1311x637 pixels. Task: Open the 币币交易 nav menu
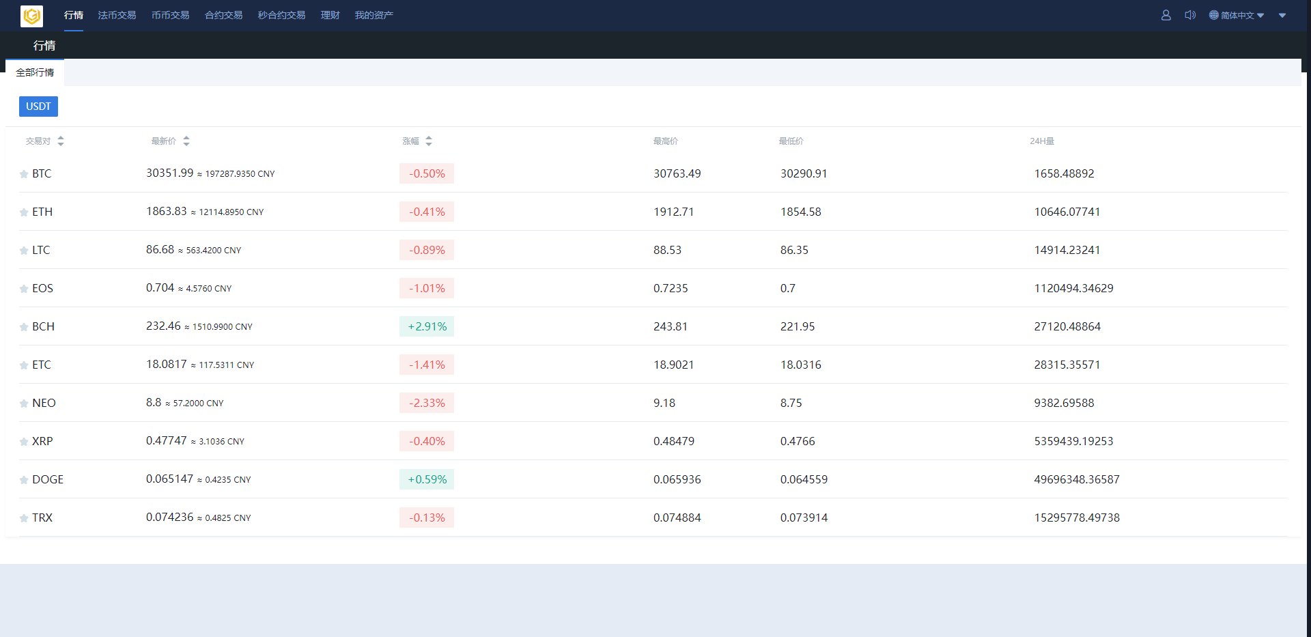coord(171,15)
